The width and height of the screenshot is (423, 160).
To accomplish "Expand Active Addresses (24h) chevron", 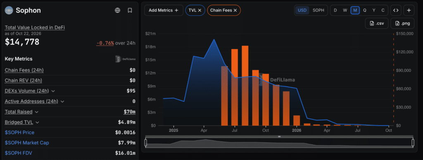I will [x=62, y=102].
